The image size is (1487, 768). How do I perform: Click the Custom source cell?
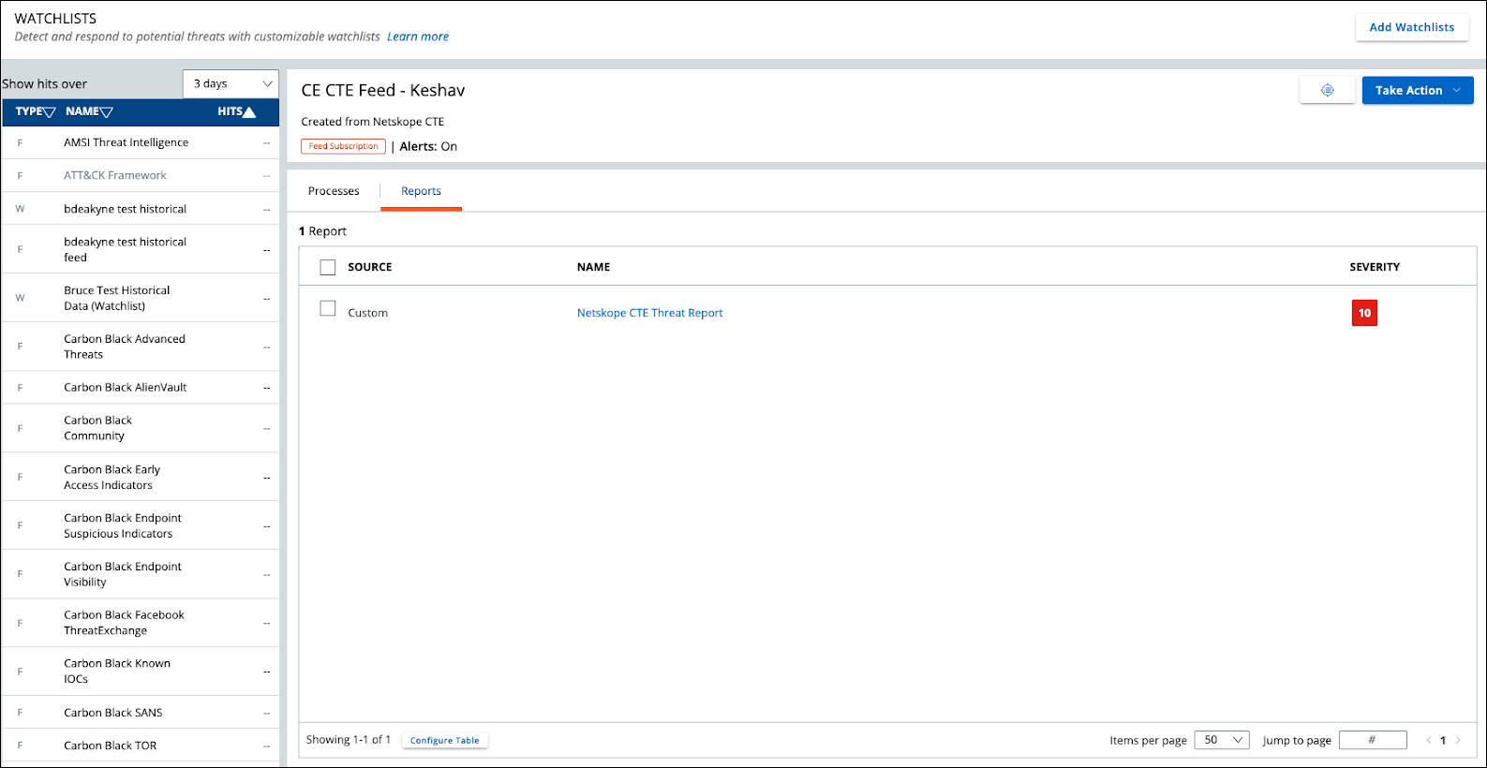(367, 313)
